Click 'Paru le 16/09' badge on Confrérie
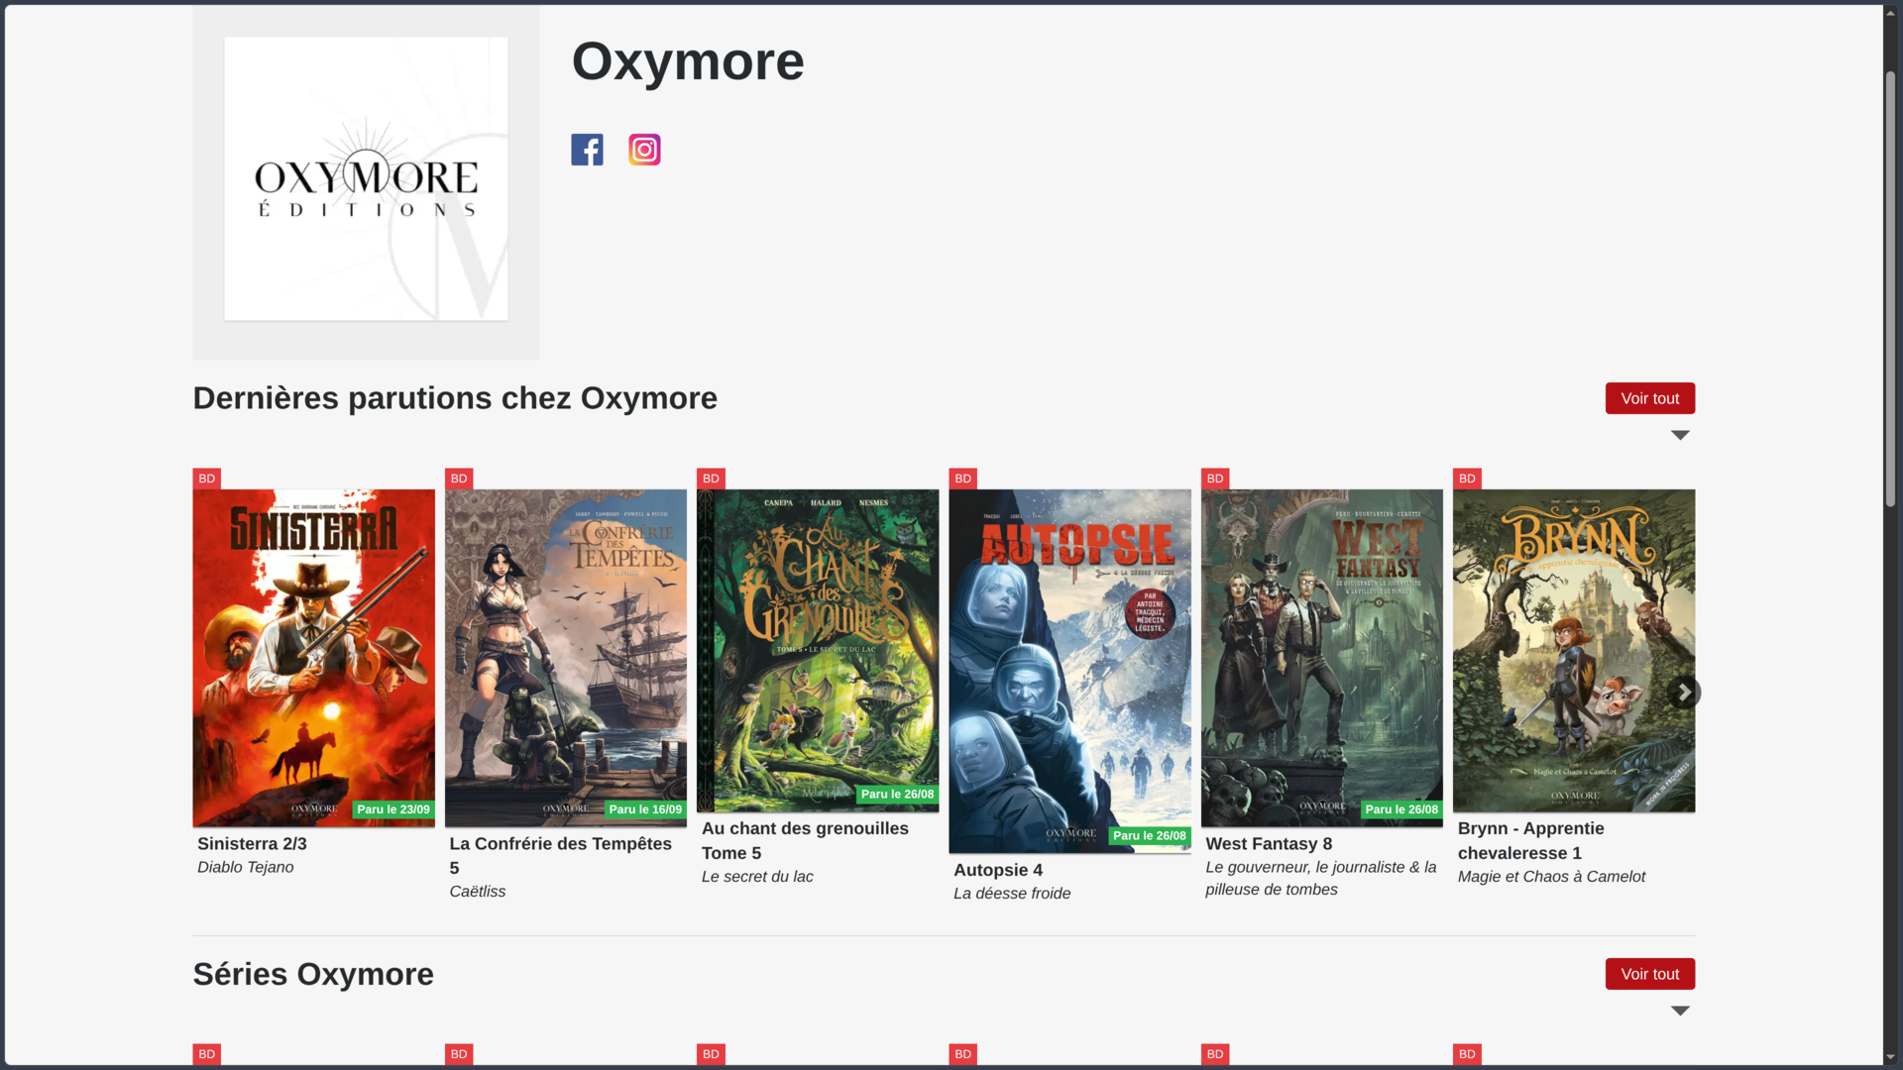The image size is (1903, 1070). pyautogui.click(x=645, y=809)
